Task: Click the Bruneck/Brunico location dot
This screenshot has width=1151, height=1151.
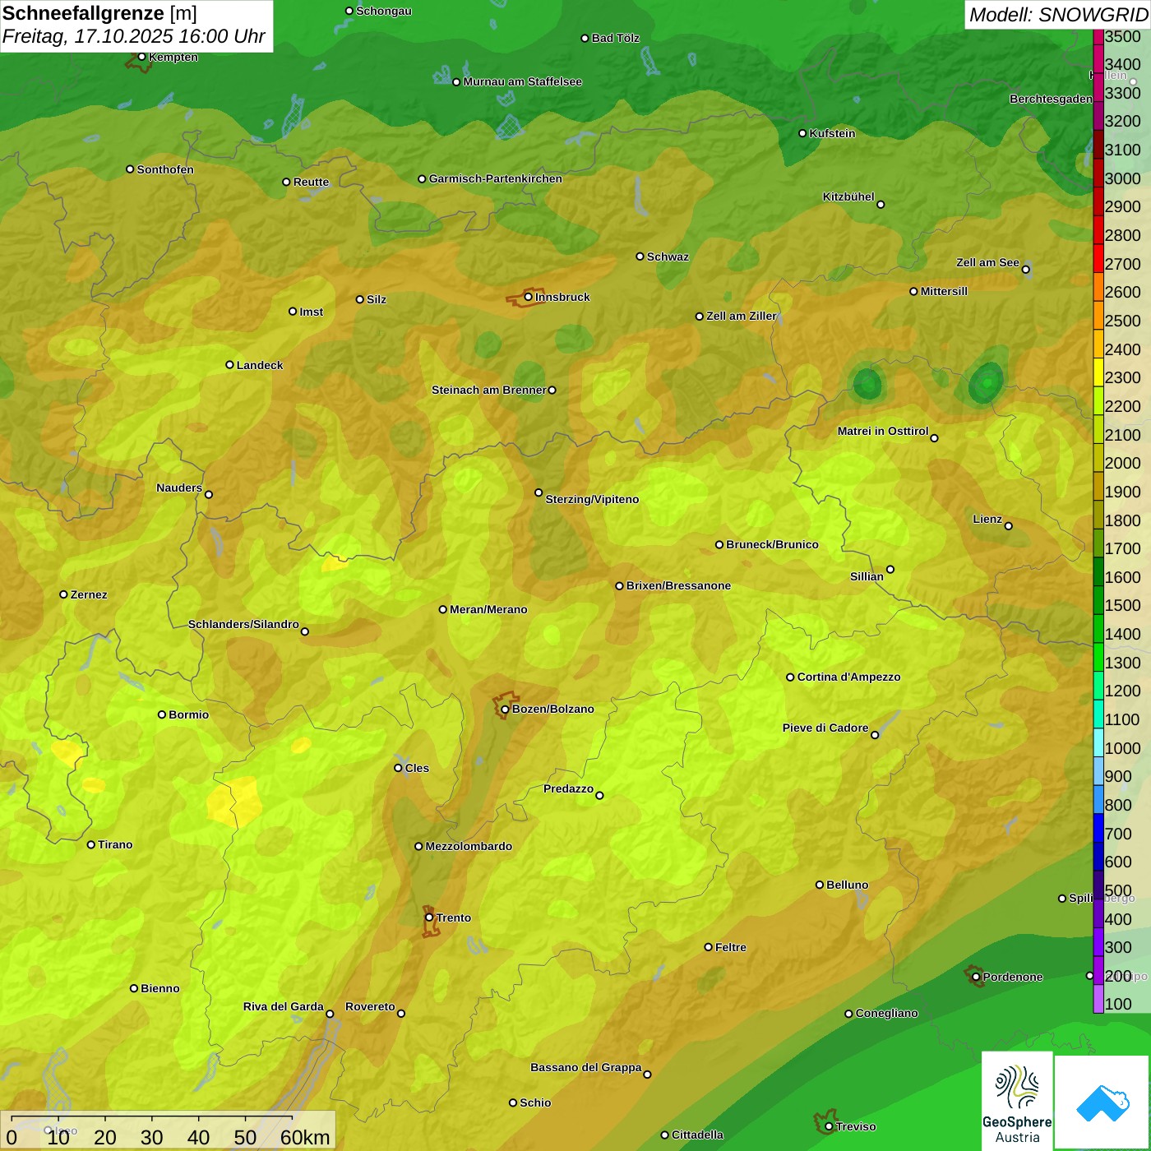Action: (x=719, y=544)
